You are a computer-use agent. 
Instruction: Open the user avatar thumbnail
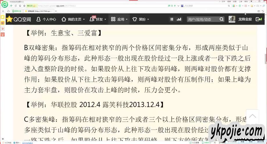232,19
